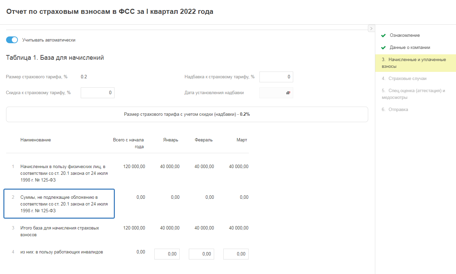Click the year total 120 000,00 in Начисленных row
This screenshot has height=274, width=456.
click(134, 167)
